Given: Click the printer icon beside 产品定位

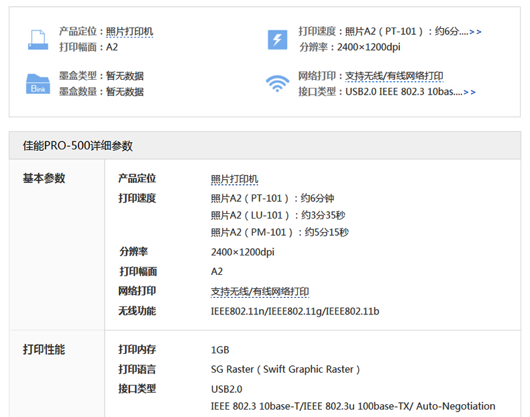Looking at the screenshot, I should pos(38,40).
